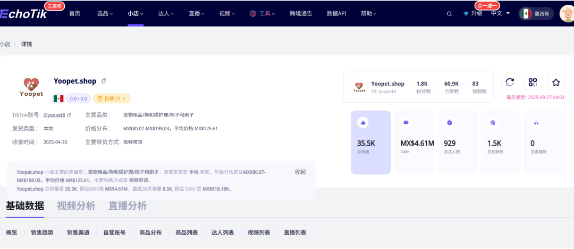Open the @yoopet8 TikTok account link

coord(54,115)
